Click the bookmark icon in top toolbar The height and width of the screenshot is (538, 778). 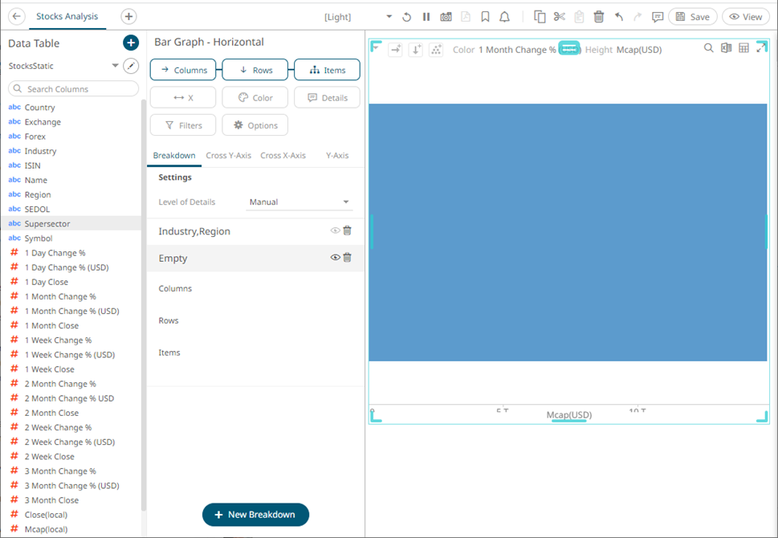(x=485, y=17)
